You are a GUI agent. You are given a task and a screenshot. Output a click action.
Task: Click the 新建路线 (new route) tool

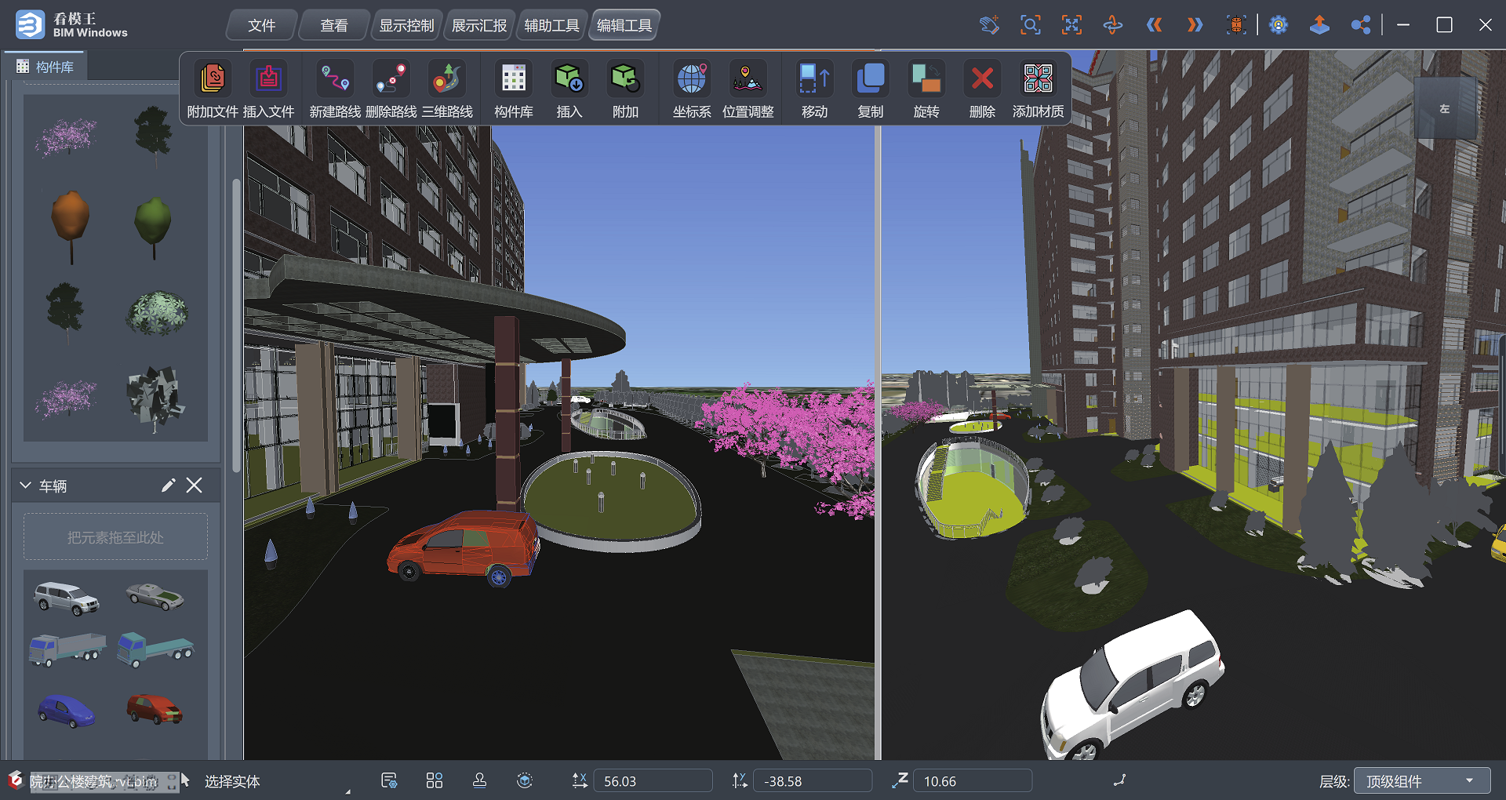(335, 79)
